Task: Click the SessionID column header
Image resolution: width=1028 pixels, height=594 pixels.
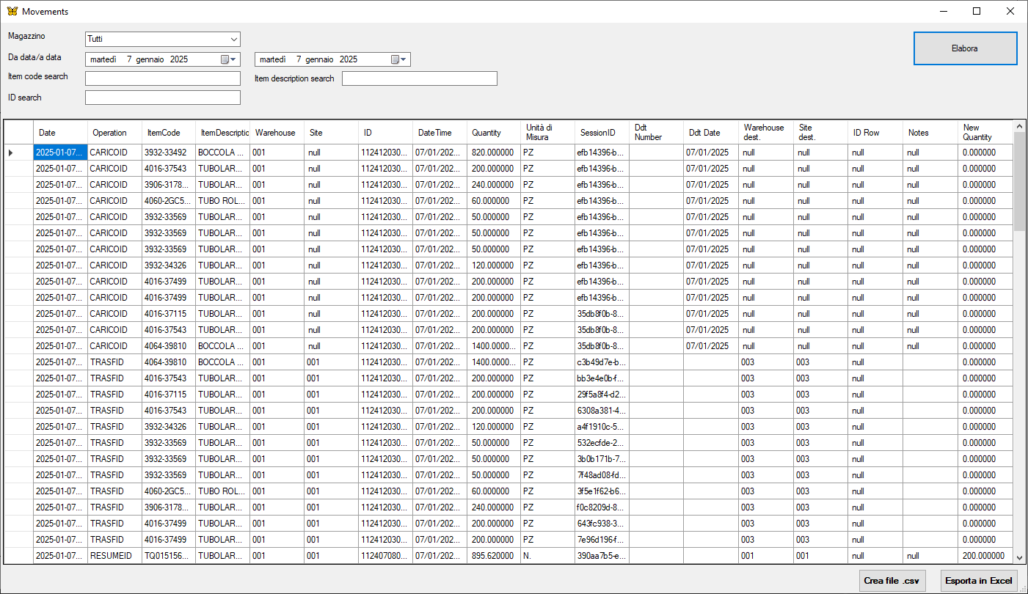Action: tap(603, 133)
